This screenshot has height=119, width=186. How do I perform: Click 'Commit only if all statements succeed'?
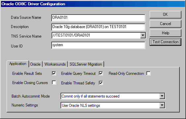pyautogui.click(x=91, y=96)
